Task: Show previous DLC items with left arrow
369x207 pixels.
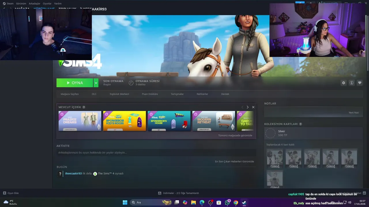Action: [x=242, y=107]
